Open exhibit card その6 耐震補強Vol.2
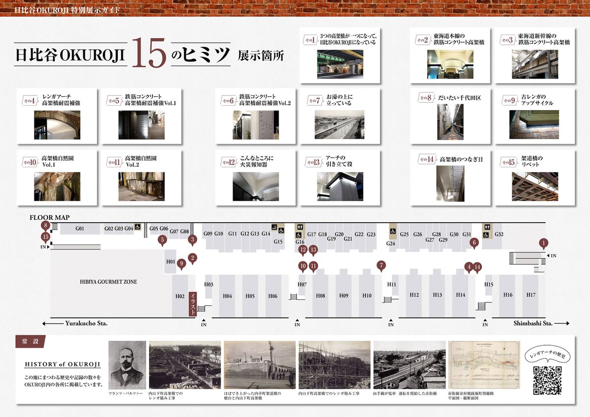The image size is (590, 417). coord(256,116)
